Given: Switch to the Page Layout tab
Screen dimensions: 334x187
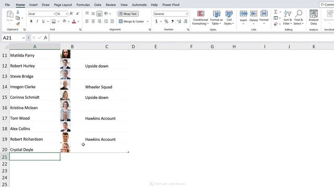Looking at the screenshot, I should point(63,5).
